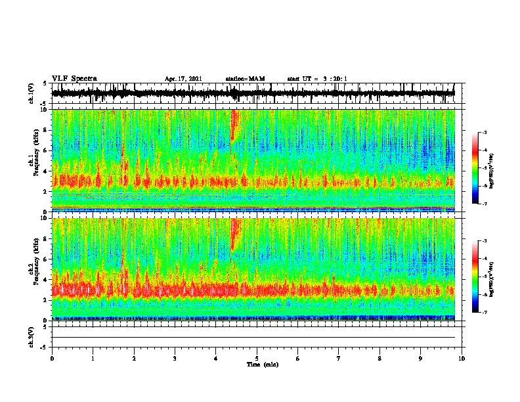Click the "7" tick on the time axis
The height and width of the screenshot is (402, 520).
tap(339, 359)
